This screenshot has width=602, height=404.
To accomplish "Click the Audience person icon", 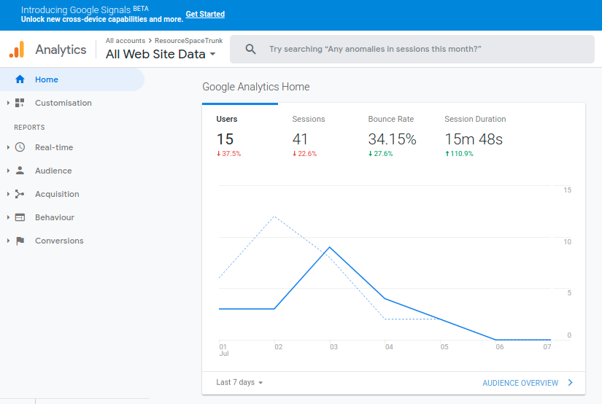I will 20,171.
